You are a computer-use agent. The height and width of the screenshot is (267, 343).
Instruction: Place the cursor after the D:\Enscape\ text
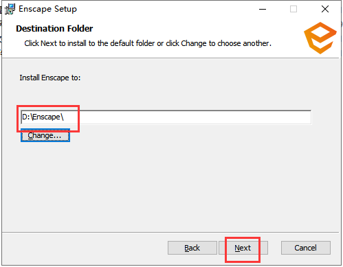(x=64, y=117)
